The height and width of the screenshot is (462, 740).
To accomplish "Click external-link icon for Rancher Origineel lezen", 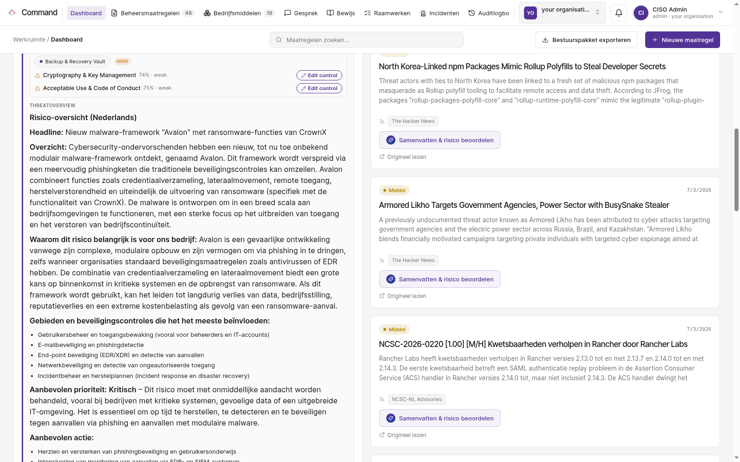I will click(382, 435).
